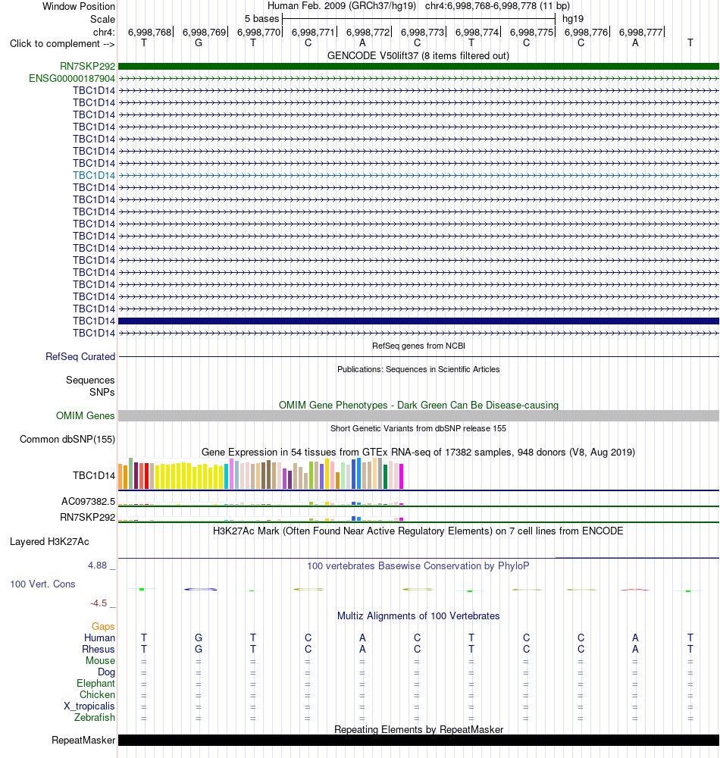This screenshot has width=720, height=758.
Task: Open 'Multiz Alignments of 100 Vertebrates' title
Action: pyautogui.click(x=418, y=615)
